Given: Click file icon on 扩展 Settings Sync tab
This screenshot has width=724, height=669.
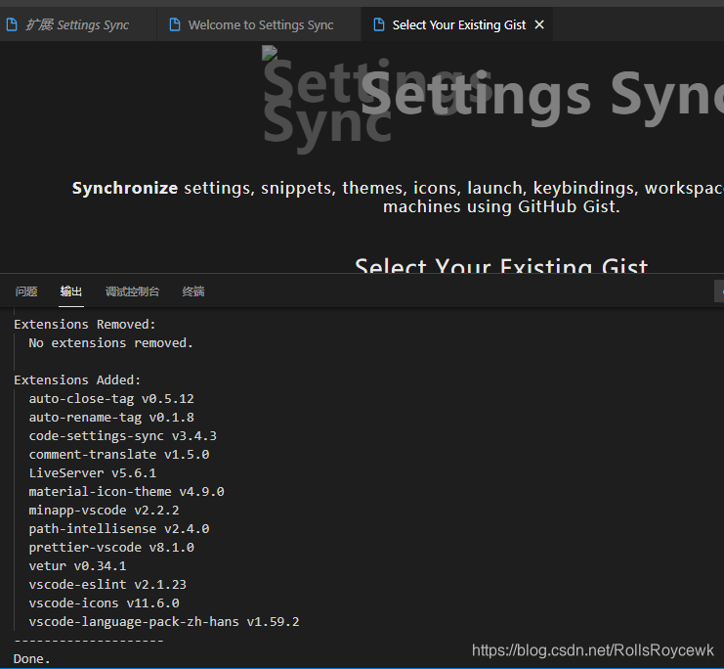Looking at the screenshot, I should [x=12, y=24].
